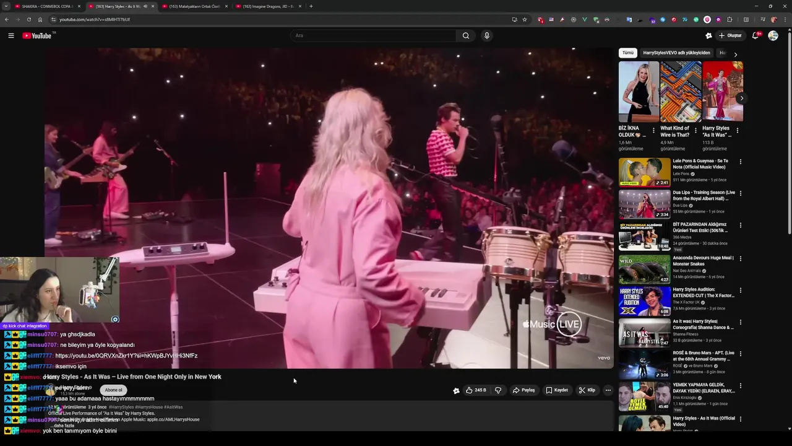Viewport: 792px width, 446px height.
Task: Open options for Anaconda video
Action: (x=741, y=258)
